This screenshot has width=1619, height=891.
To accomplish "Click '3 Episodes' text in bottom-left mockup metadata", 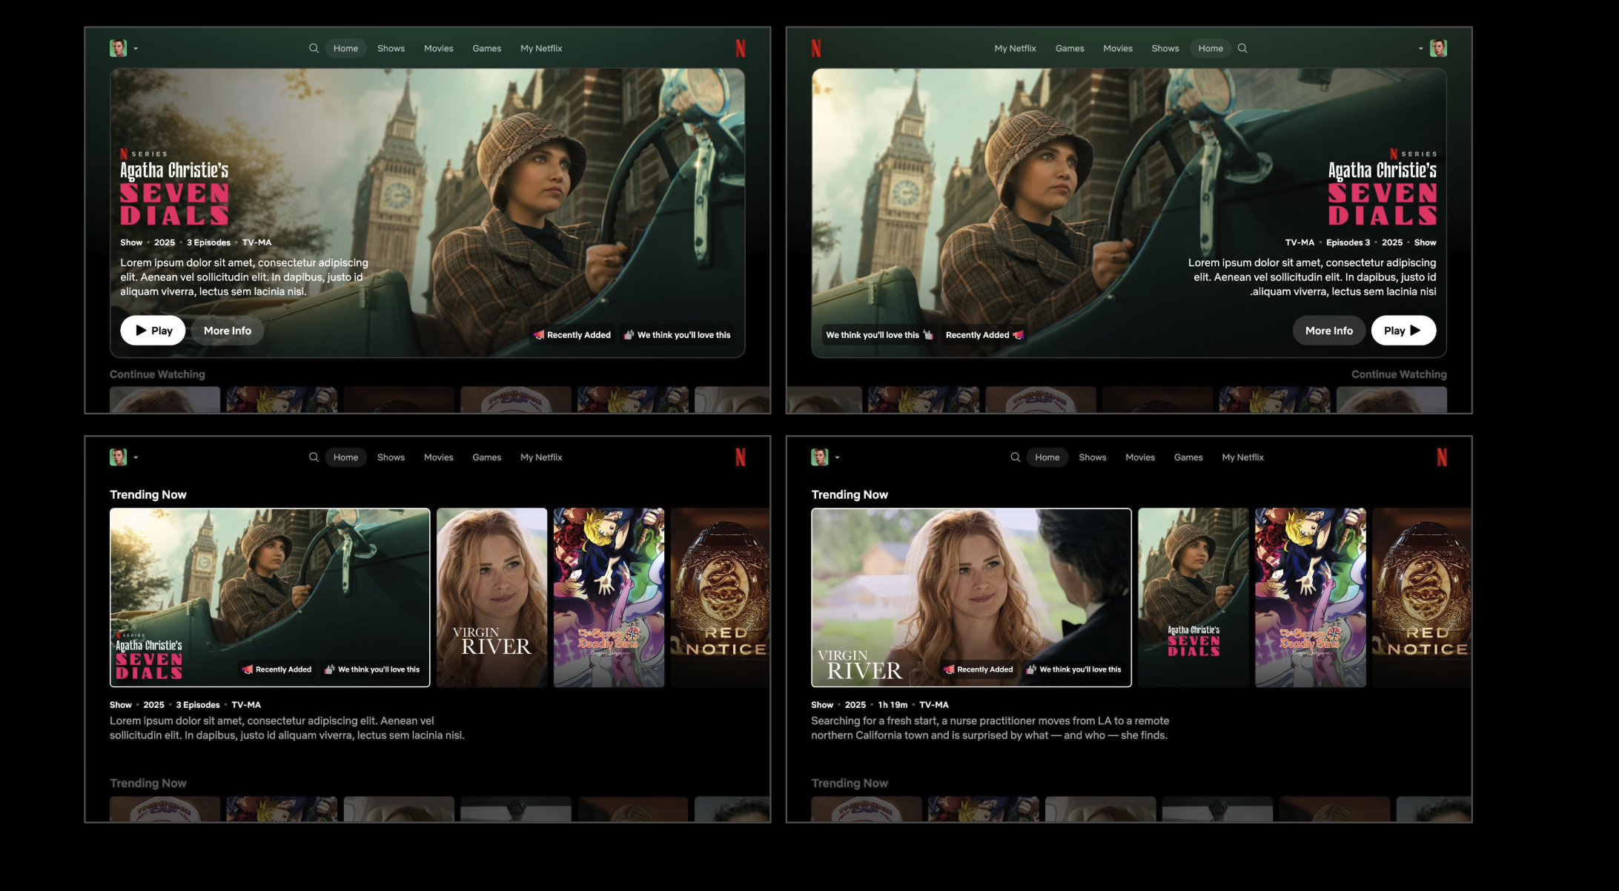I will coord(197,705).
